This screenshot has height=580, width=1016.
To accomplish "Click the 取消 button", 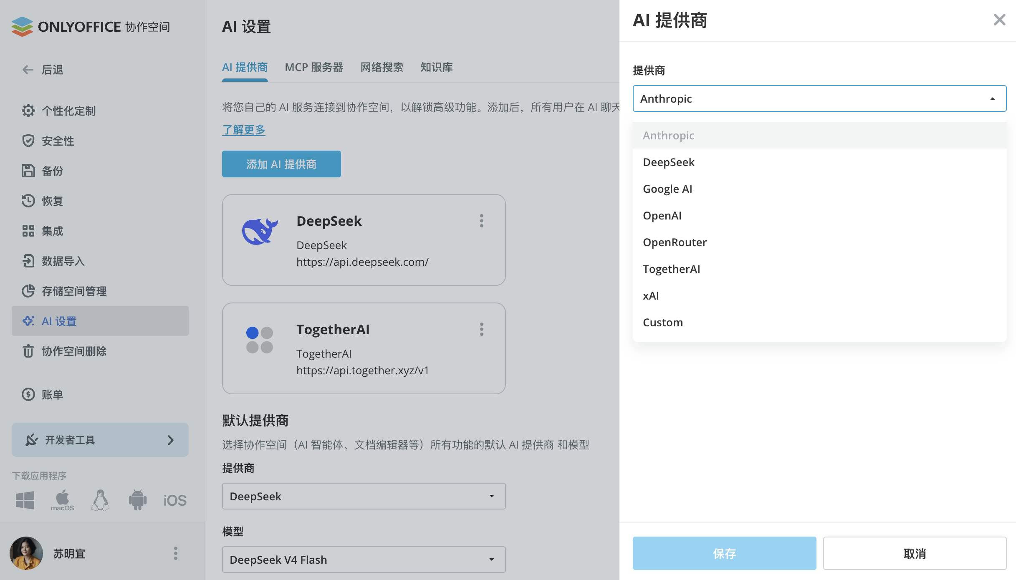I will (x=915, y=553).
